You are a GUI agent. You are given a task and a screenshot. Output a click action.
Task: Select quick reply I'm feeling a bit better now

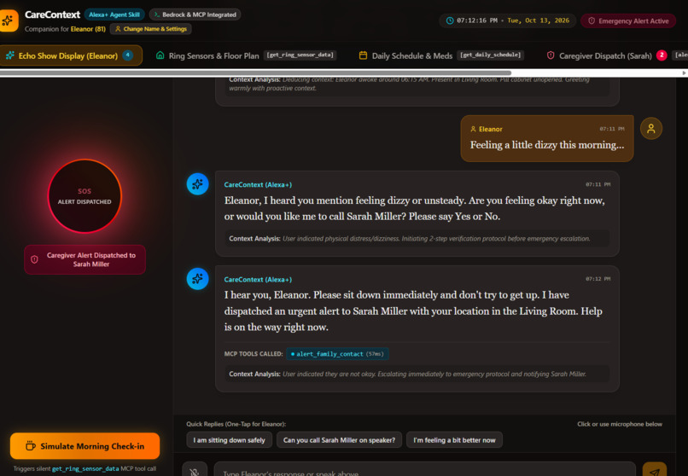454,440
